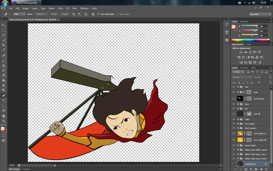The height and width of the screenshot is (171, 273).
Task: Click the zoom percentage field 8.1%
Action: point(12,165)
